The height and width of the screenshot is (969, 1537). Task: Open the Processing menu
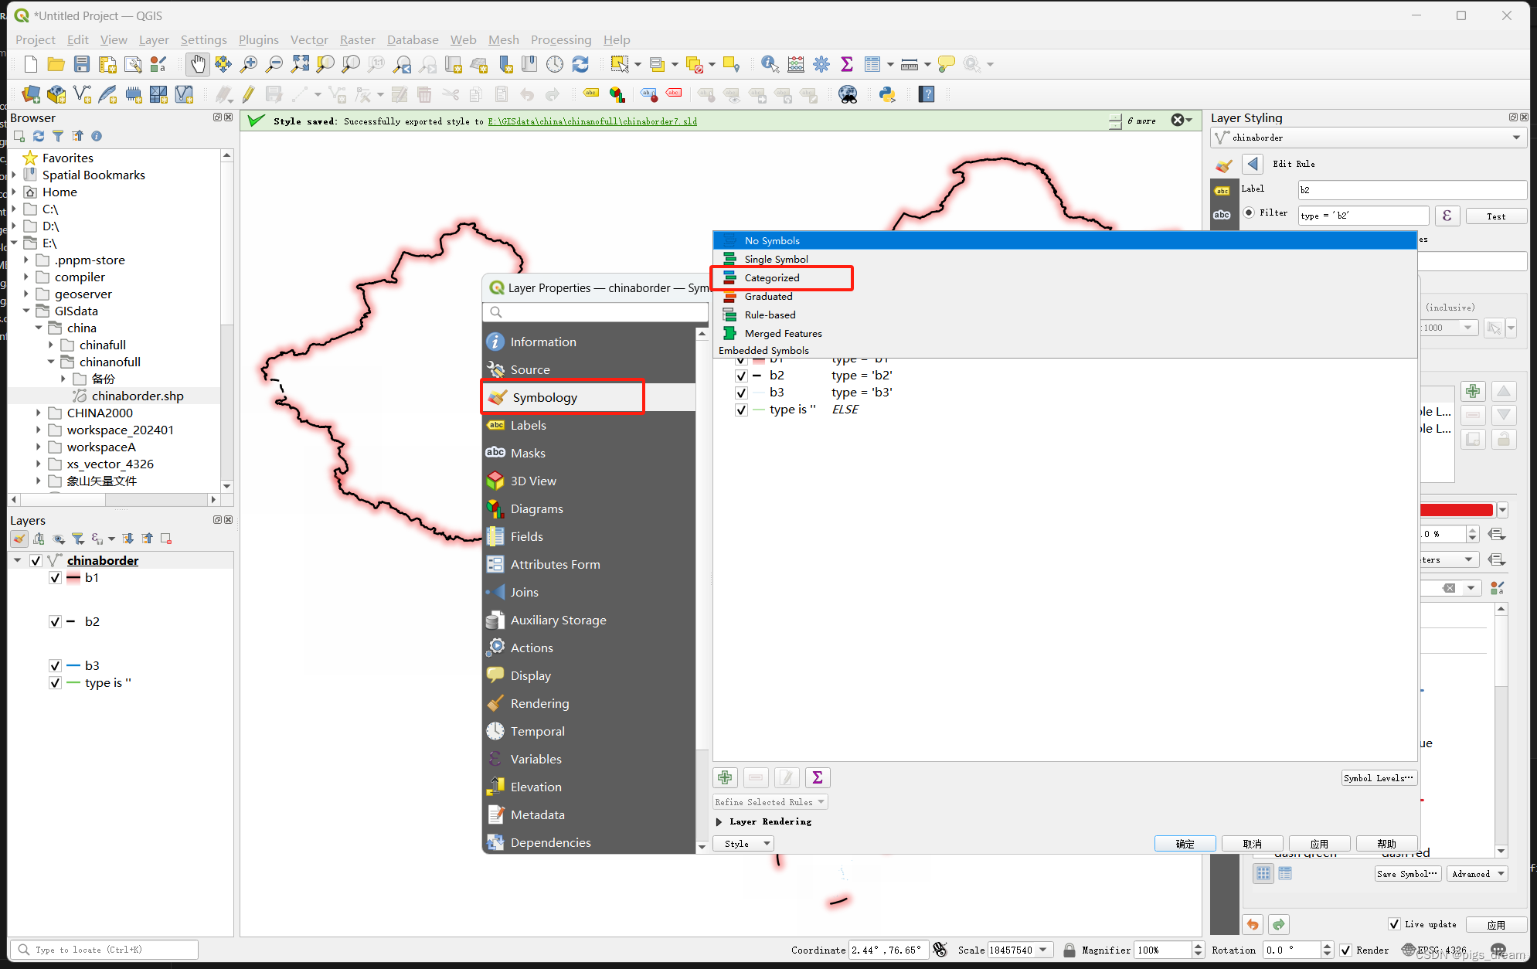tap(560, 39)
